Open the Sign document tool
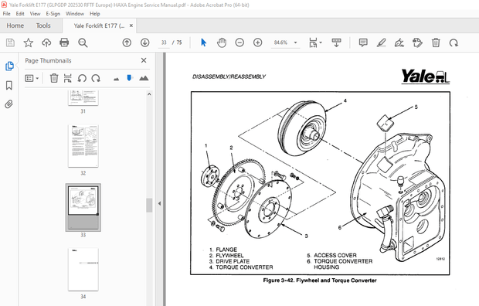The height and width of the screenshot is (306, 479). (x=399, y=42)
